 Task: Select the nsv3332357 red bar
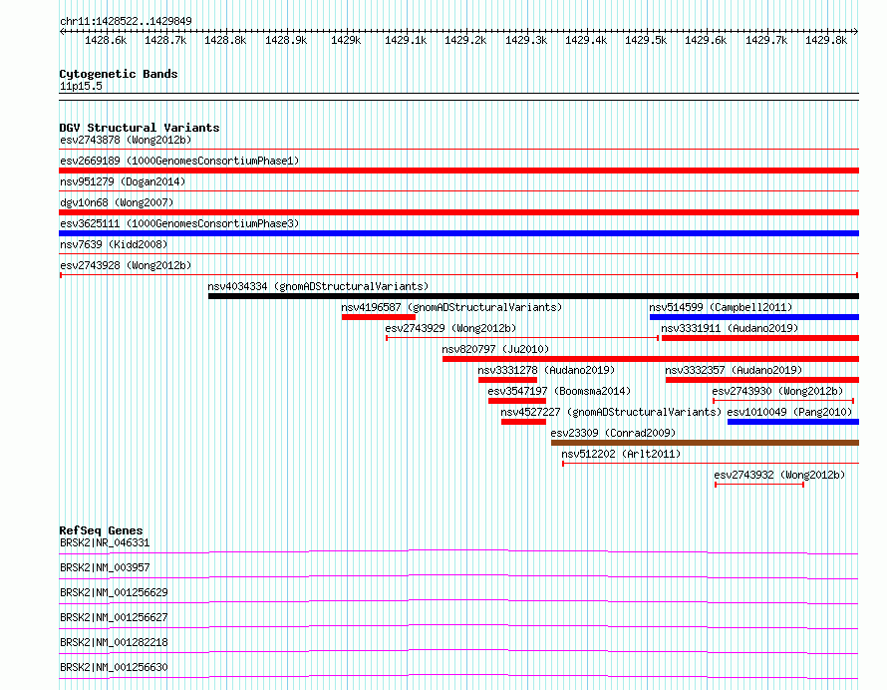(762, 380)
